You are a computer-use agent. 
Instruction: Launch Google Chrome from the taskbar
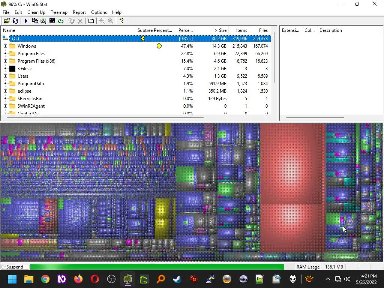click(45, 279)
